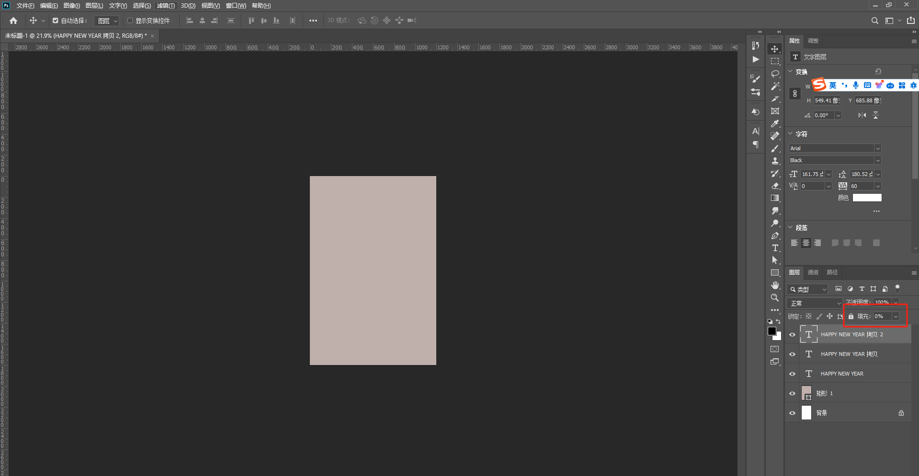
Task: Select the Eyedropper tool
Action: tap(775, 123)
